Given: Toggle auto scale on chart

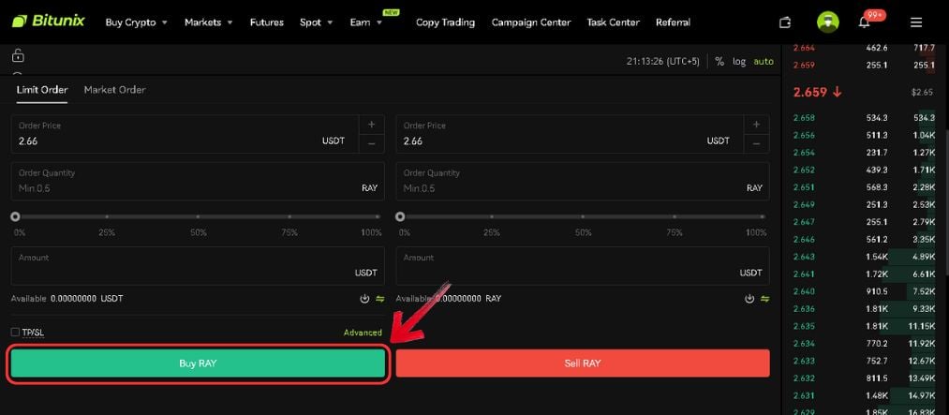Looking at the screenshot, I should 764,61.
